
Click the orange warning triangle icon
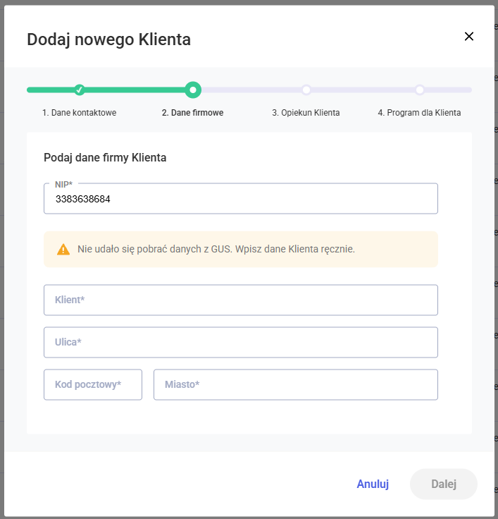coord(63,249)
